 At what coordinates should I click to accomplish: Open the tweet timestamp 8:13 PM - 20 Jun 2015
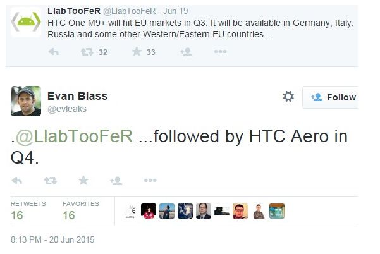(x=52, y=239)
